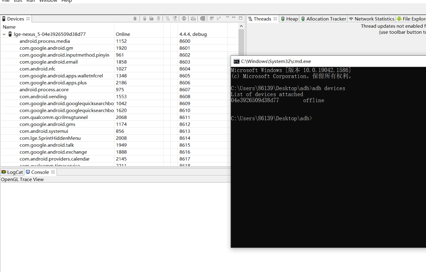
Task: Switch to the File Explorer tab
Action: (x=411, y=19)
